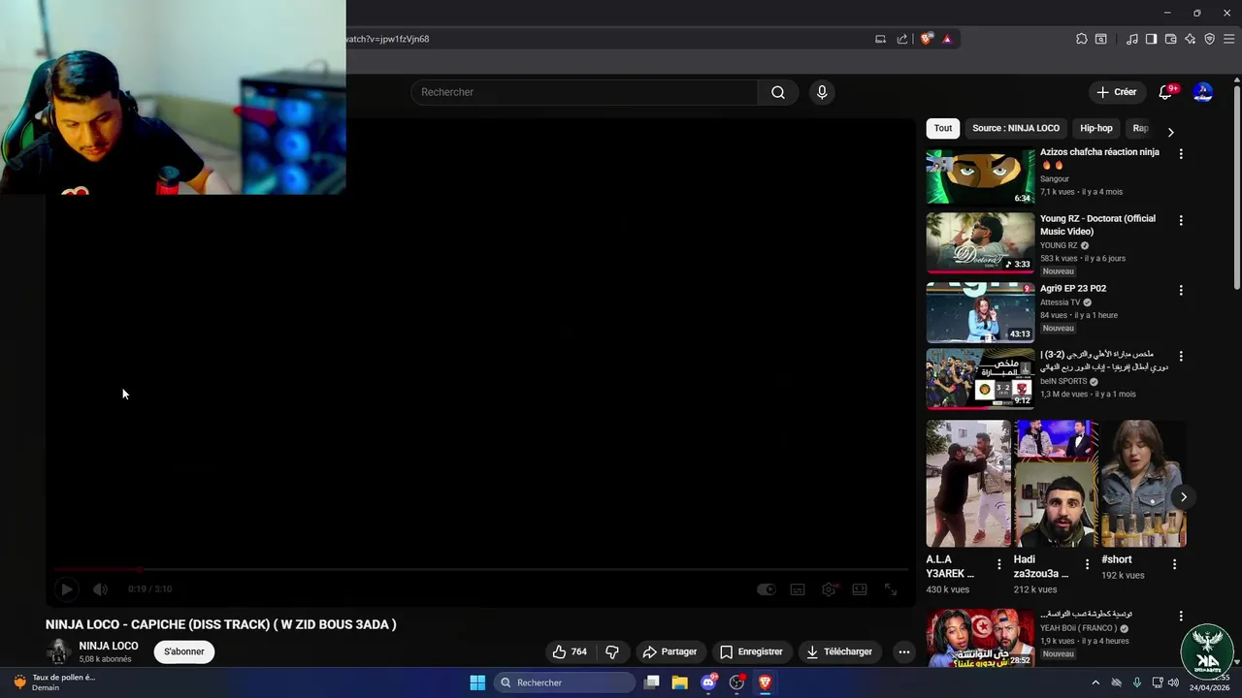Open Brave Wallet icon
1242x698 pixels.
1170,39
